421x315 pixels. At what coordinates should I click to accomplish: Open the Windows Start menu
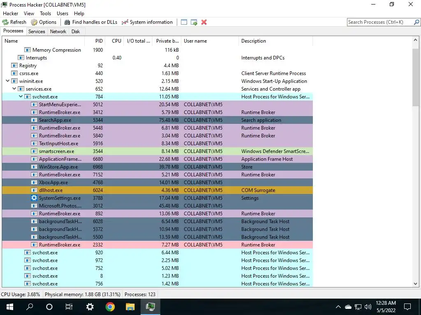[x=10, y=307]
